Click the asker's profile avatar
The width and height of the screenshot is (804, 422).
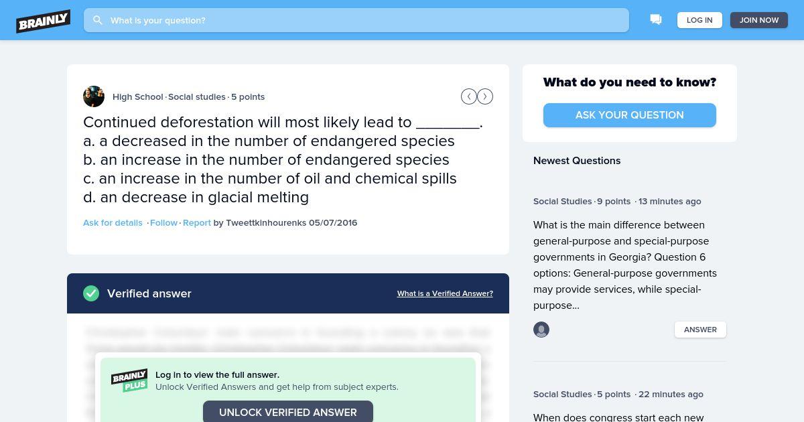point(94,96)
